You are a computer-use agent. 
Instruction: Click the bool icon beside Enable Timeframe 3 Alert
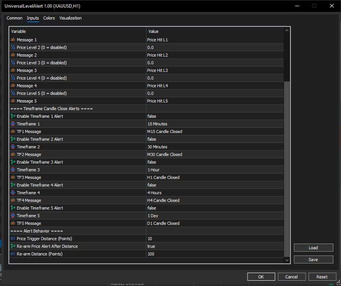pos(13,162)
